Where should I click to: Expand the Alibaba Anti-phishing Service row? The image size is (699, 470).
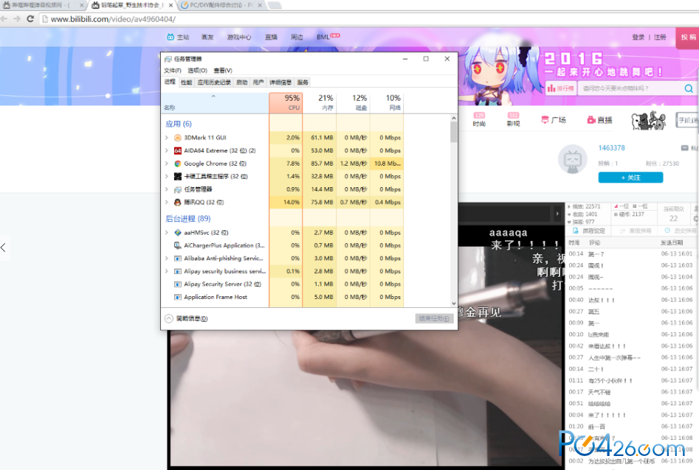pos(167,258)
